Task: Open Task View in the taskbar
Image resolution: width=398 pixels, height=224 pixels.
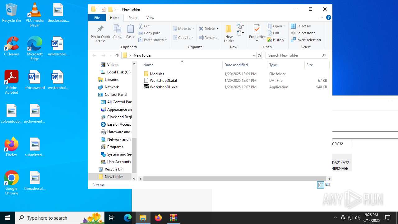Action: 112,218
